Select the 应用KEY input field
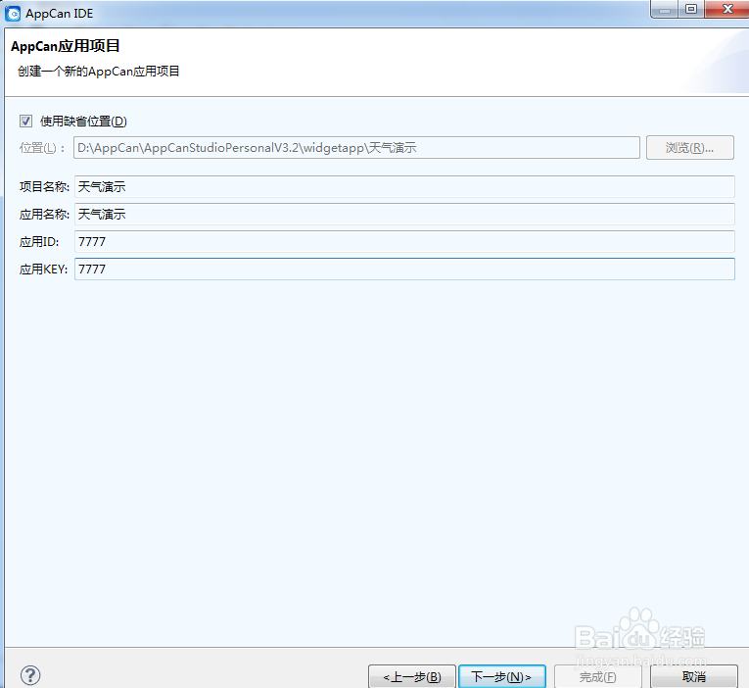Screen dimensions: 749x688 click(x=404, y=270)
